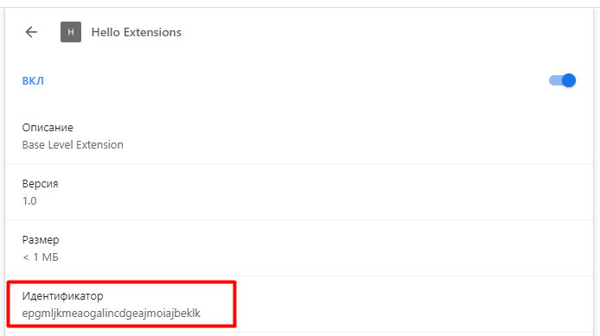The height and width of the screenshot is (336, 600).
Task: Select the Hello Extensions title text
Action: pos(137,32)
